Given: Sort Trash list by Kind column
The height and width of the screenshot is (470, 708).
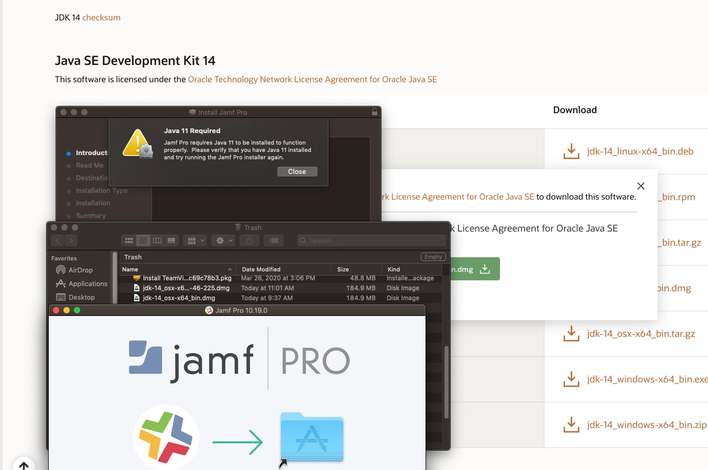Looking at the screenshot, I should (x=412, y=269).
